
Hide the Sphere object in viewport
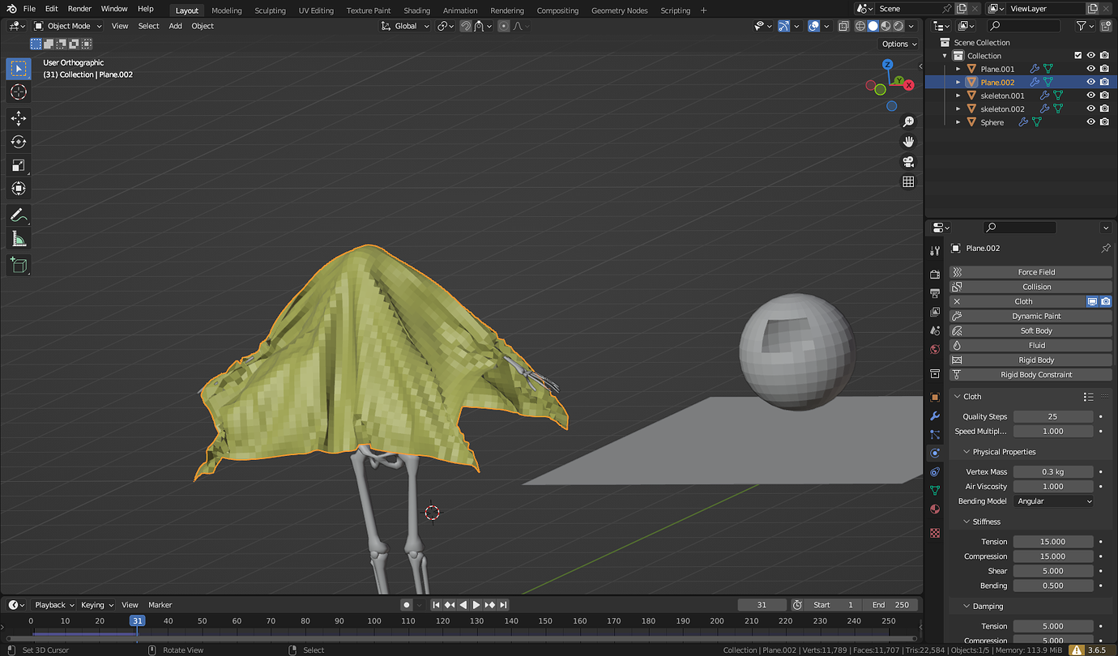1091,122
